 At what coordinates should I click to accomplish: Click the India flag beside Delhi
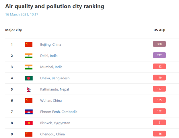[29, 56]
